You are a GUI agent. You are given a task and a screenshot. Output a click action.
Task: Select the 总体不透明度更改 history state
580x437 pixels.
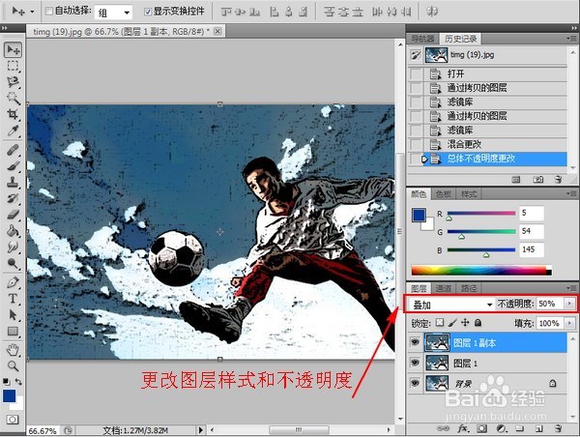point(487,159)
